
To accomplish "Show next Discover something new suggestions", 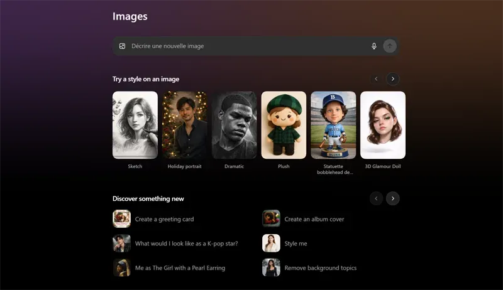I will (393, 198).
